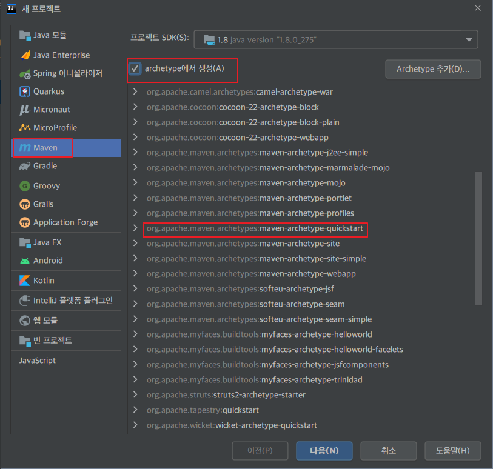The width and height of the screenshot is (493, 469).
Task: Click the 웹 모듈 globe icon
Action: pyautogui.click(x=25, y=321)
